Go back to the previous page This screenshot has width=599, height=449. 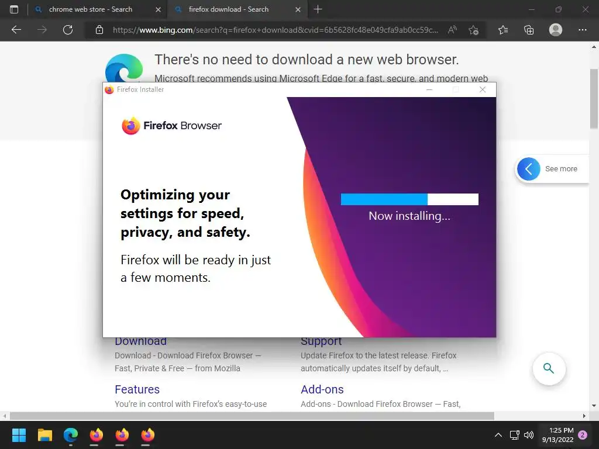[x=16, y=30]
